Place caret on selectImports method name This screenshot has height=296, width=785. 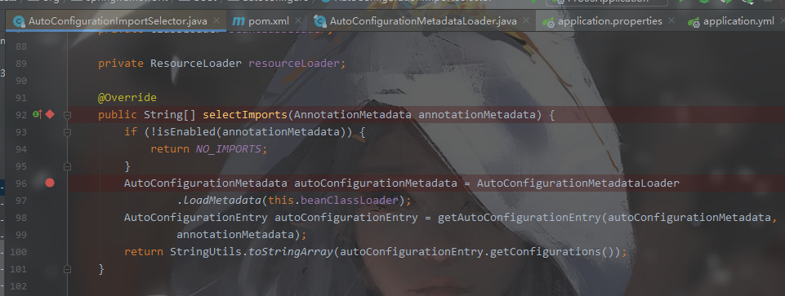pyautogui.click(x=245, y=115)
